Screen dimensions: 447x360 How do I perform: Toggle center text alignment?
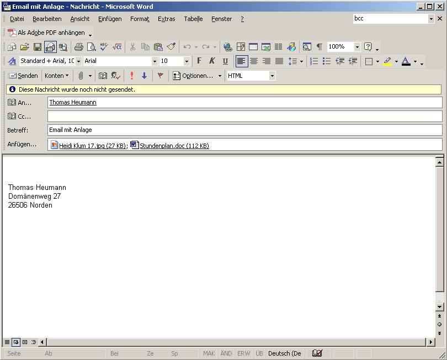coord(254,61)
